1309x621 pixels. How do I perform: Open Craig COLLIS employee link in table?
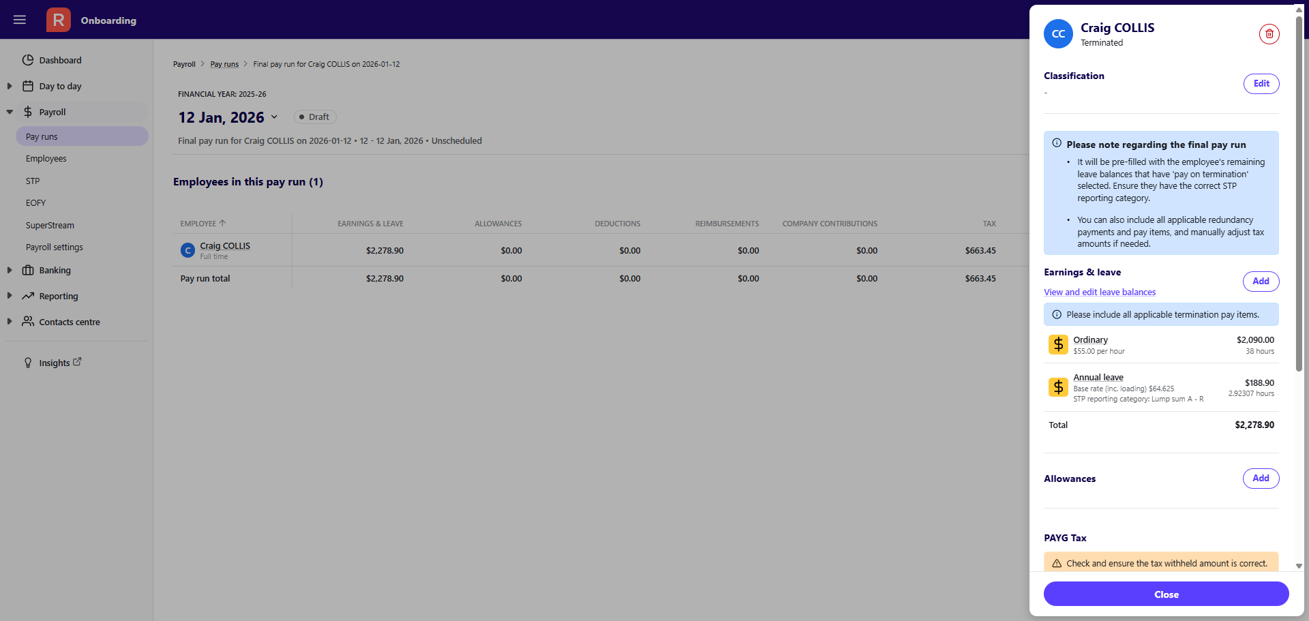pyautogui.click(x=225, y=245)
